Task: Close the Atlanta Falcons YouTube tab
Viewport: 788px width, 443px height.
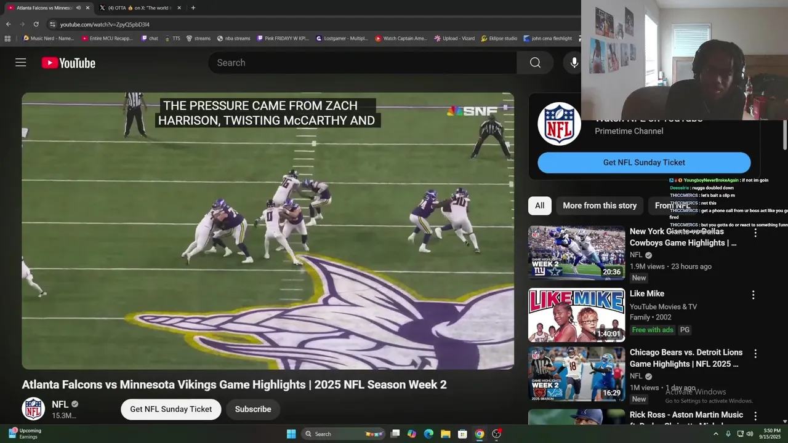Action: (87, 8)
